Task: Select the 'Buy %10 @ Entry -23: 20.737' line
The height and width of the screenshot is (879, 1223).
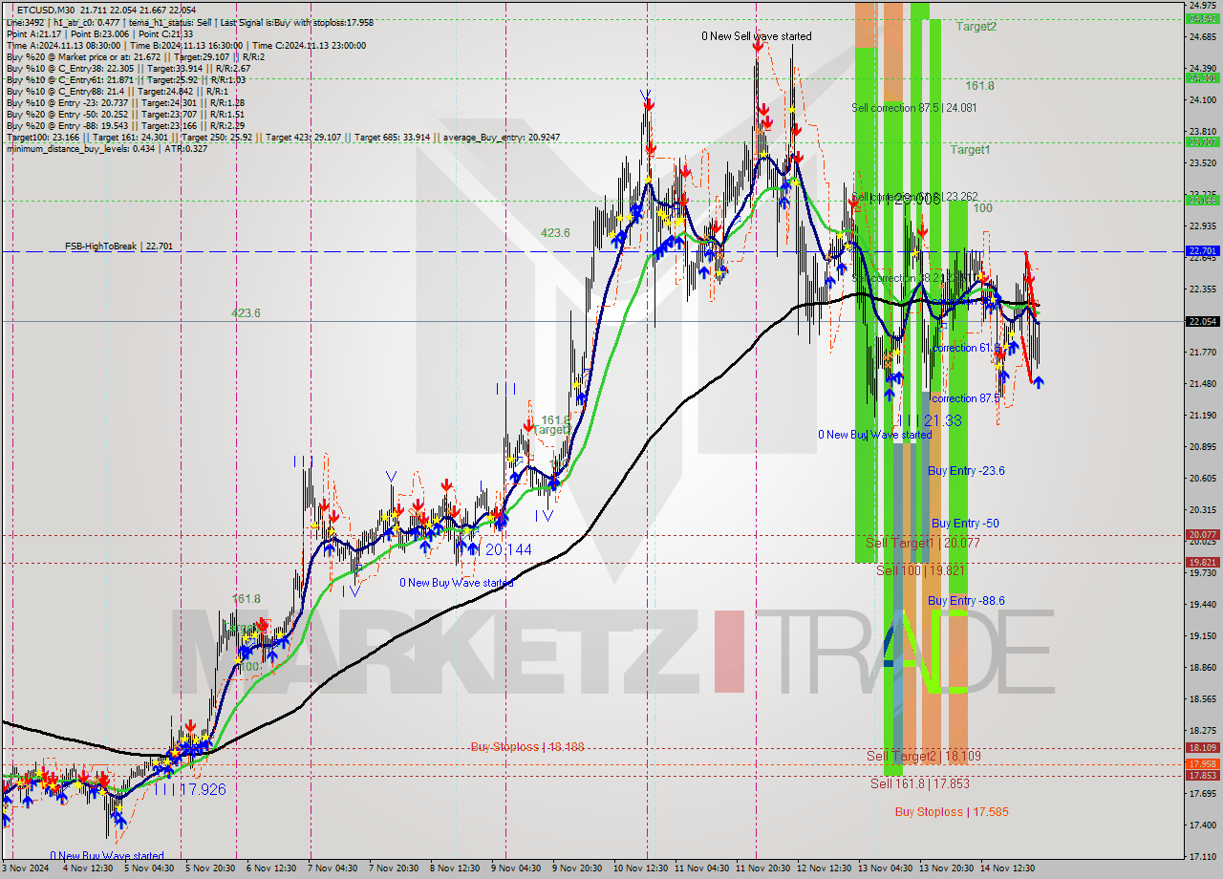Action: (x=125, y=102)
